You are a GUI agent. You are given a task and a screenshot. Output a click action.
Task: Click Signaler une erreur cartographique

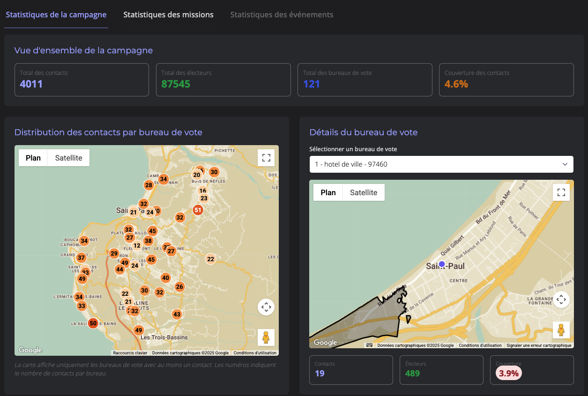537,345
